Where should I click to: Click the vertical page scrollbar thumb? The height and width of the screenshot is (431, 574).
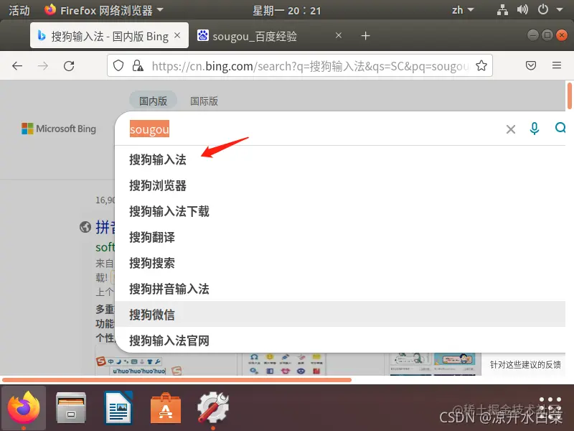pos(569,96)
